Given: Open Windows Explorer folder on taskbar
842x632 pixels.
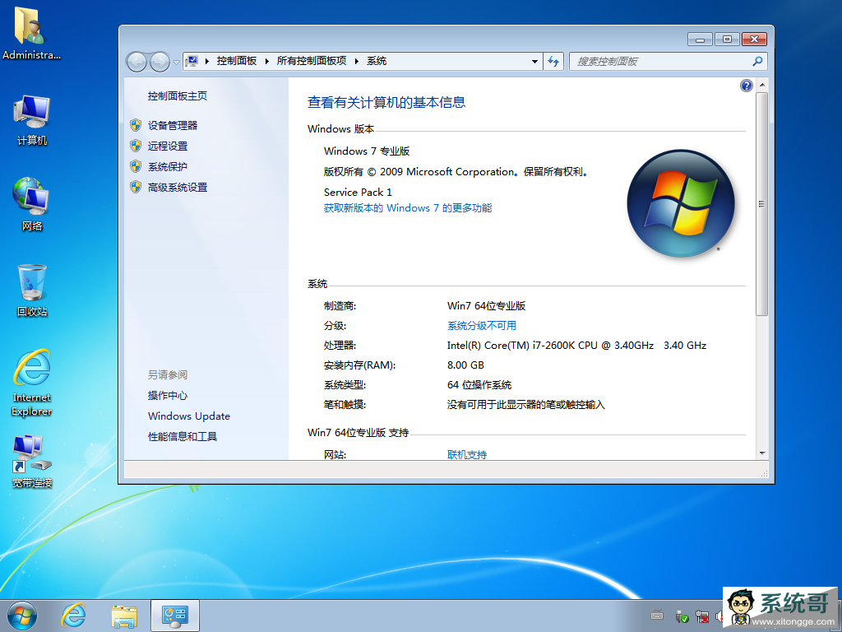Looking at the screenshot, I should [x=124, y=616].
